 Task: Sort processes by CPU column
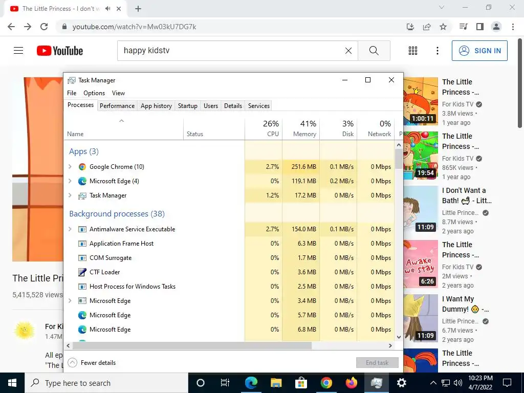click(x=264, y=128)
